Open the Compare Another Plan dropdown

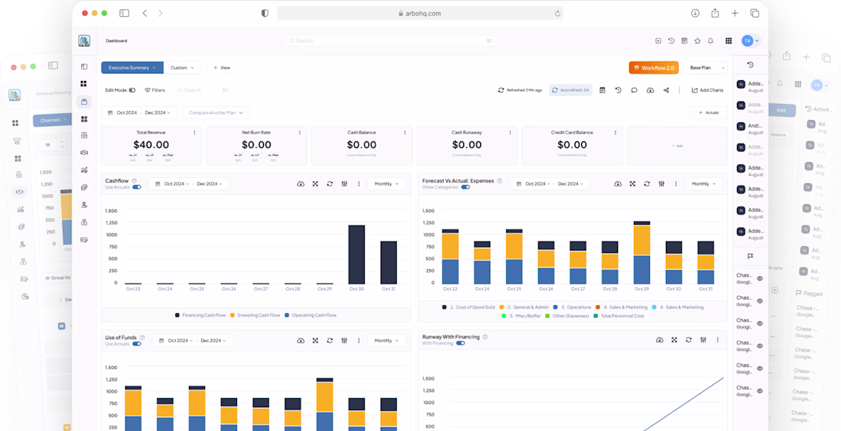216,112
